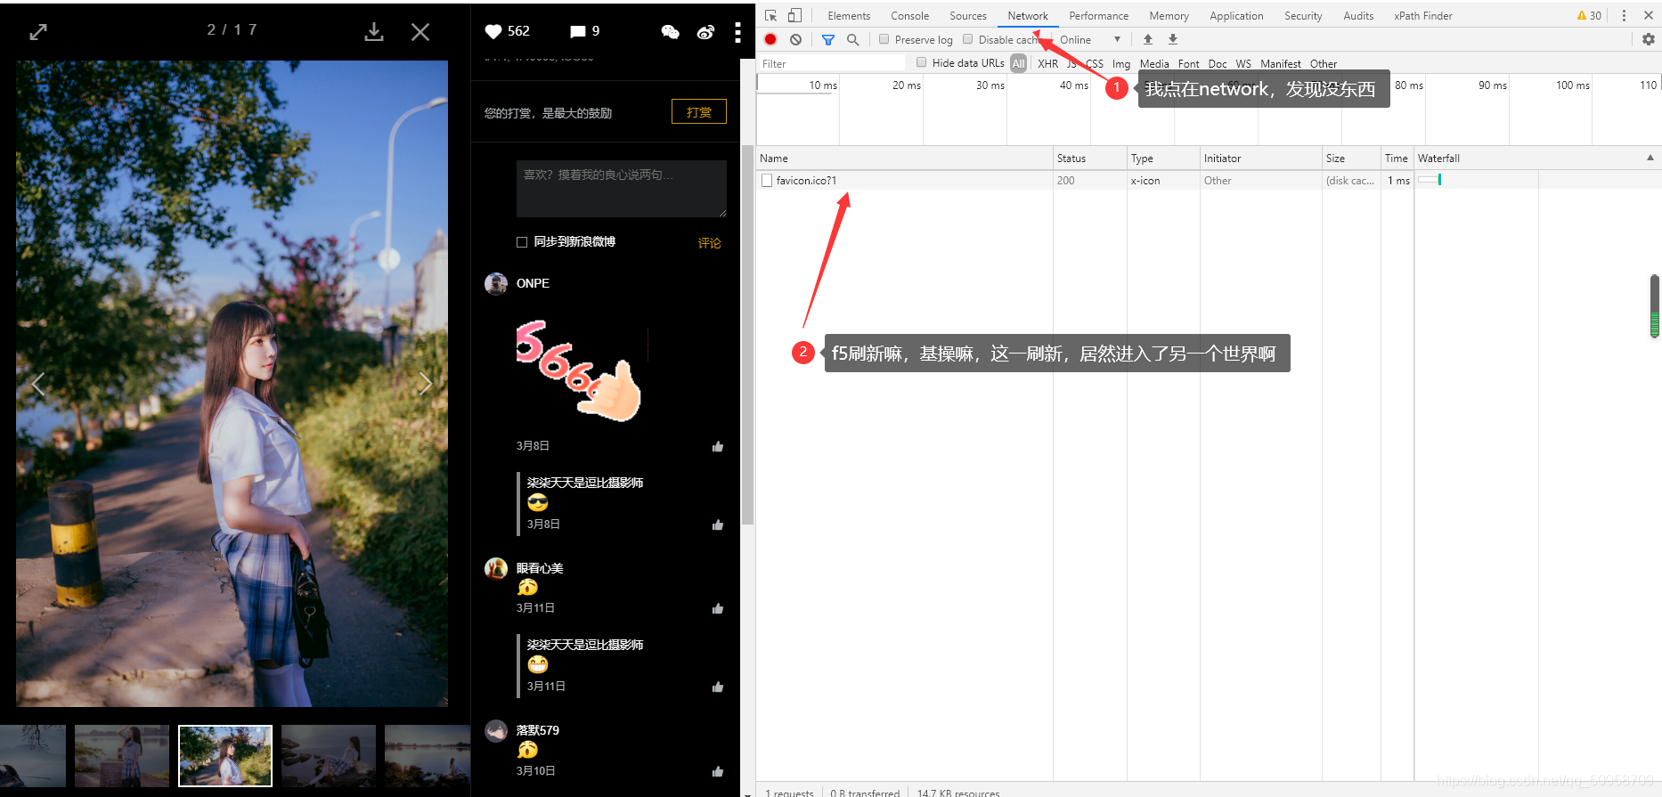Filter requests by Media

point(1154,63)
